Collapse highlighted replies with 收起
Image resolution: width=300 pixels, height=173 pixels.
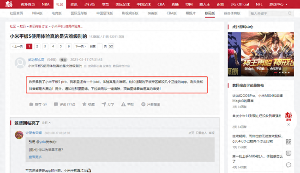[47, 123]
